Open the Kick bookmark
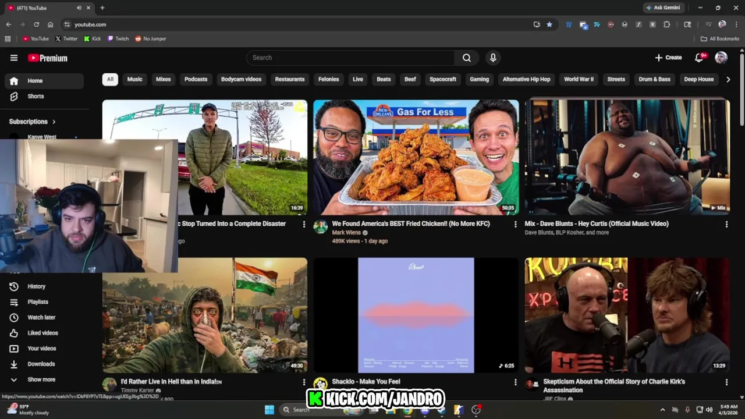 [93, 39]
